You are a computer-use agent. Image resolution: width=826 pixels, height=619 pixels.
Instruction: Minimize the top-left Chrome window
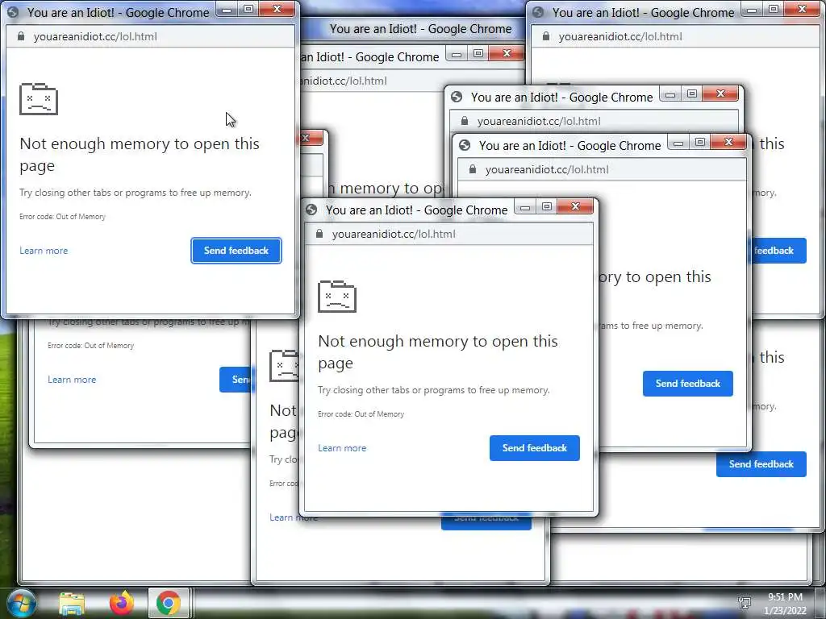pos(227,10)
